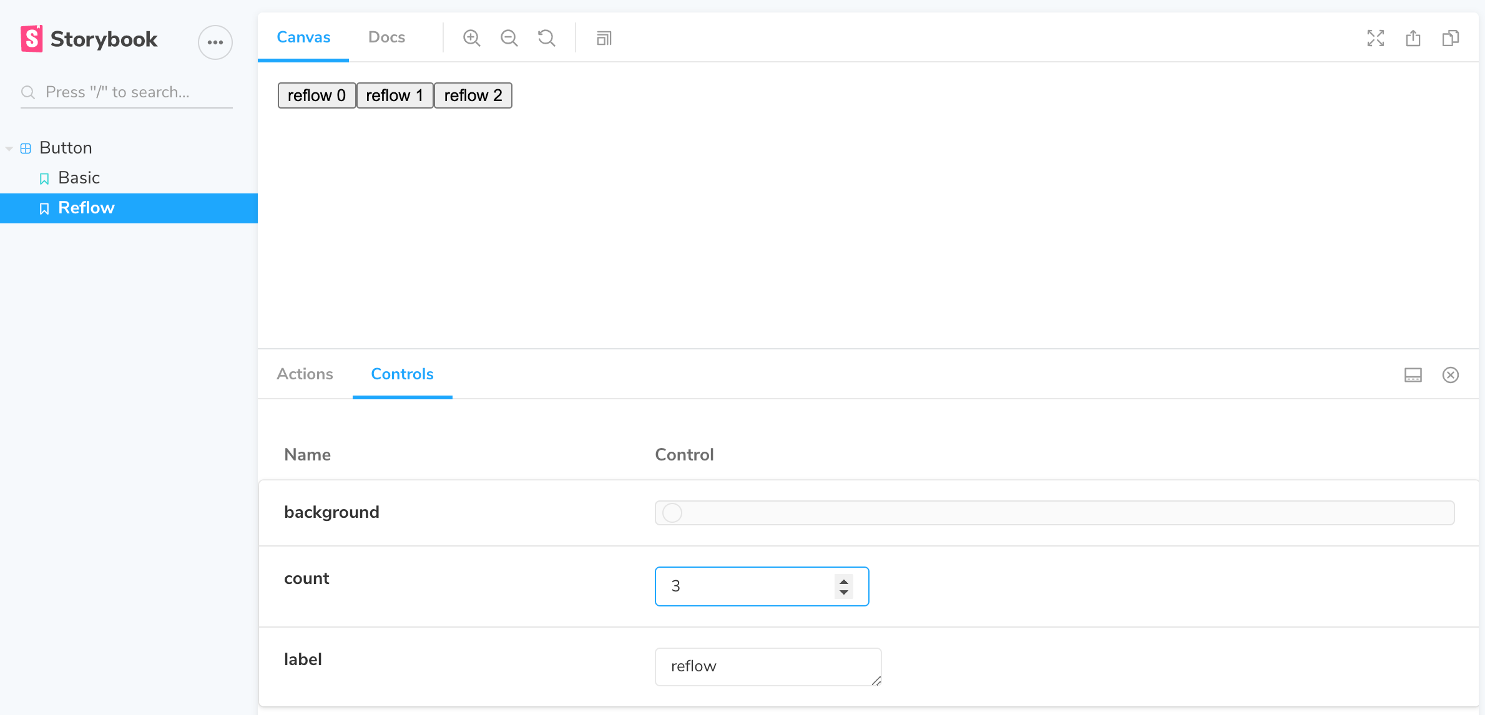
Task: Open the Storybook ellipsis menu
Action: coord(215,42)
